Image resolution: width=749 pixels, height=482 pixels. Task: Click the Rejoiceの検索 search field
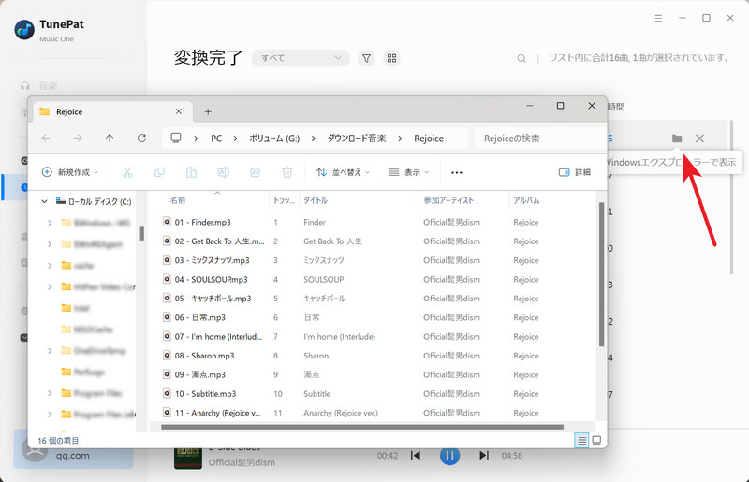[x=537, y=139]
